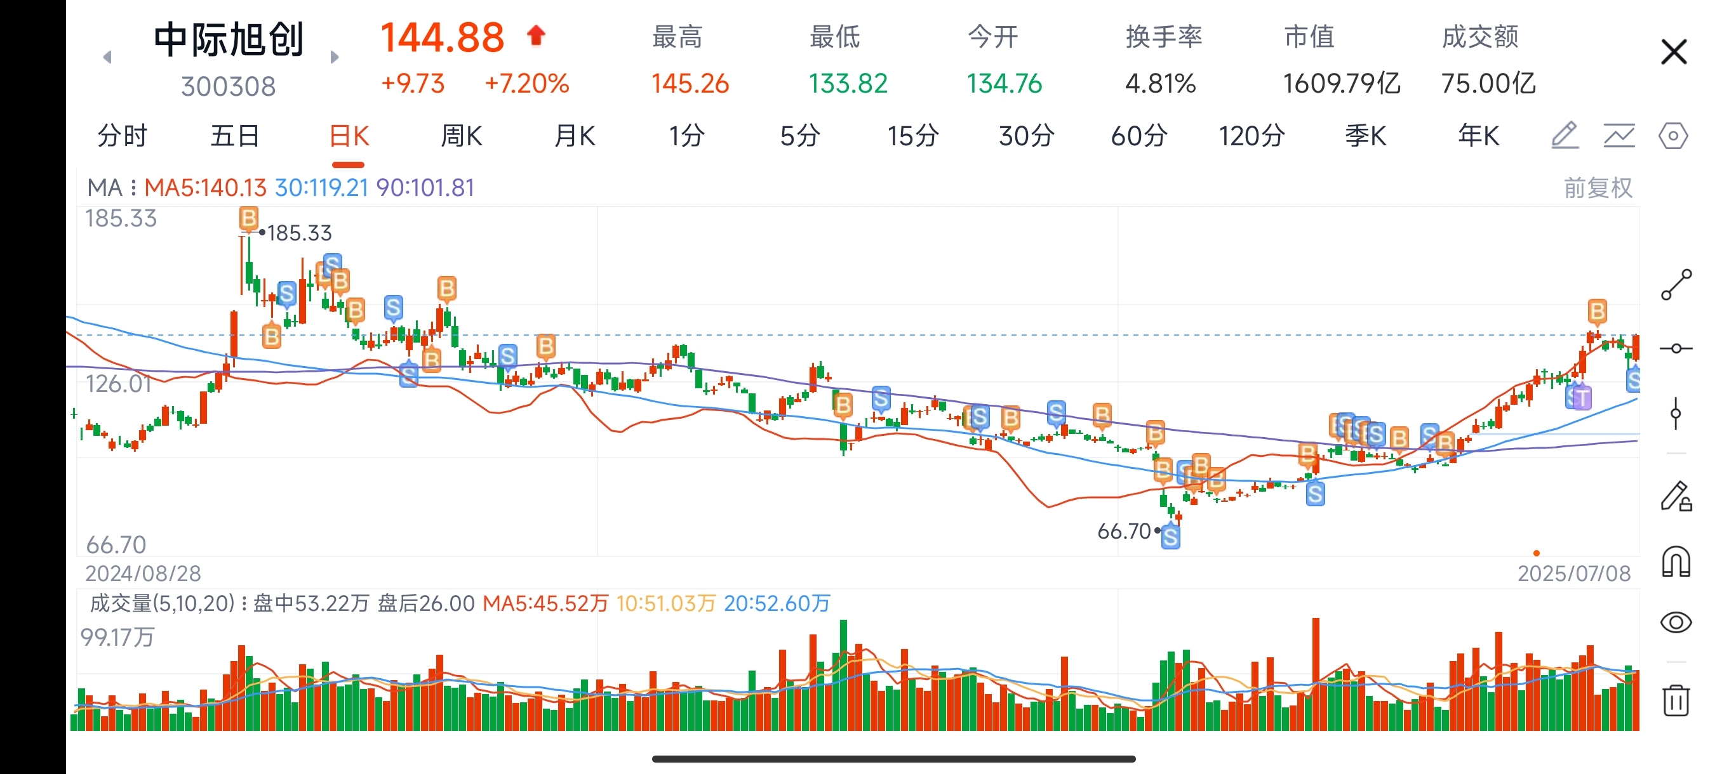Tap the 成交额 value 75.00亿

point(1489,84)
